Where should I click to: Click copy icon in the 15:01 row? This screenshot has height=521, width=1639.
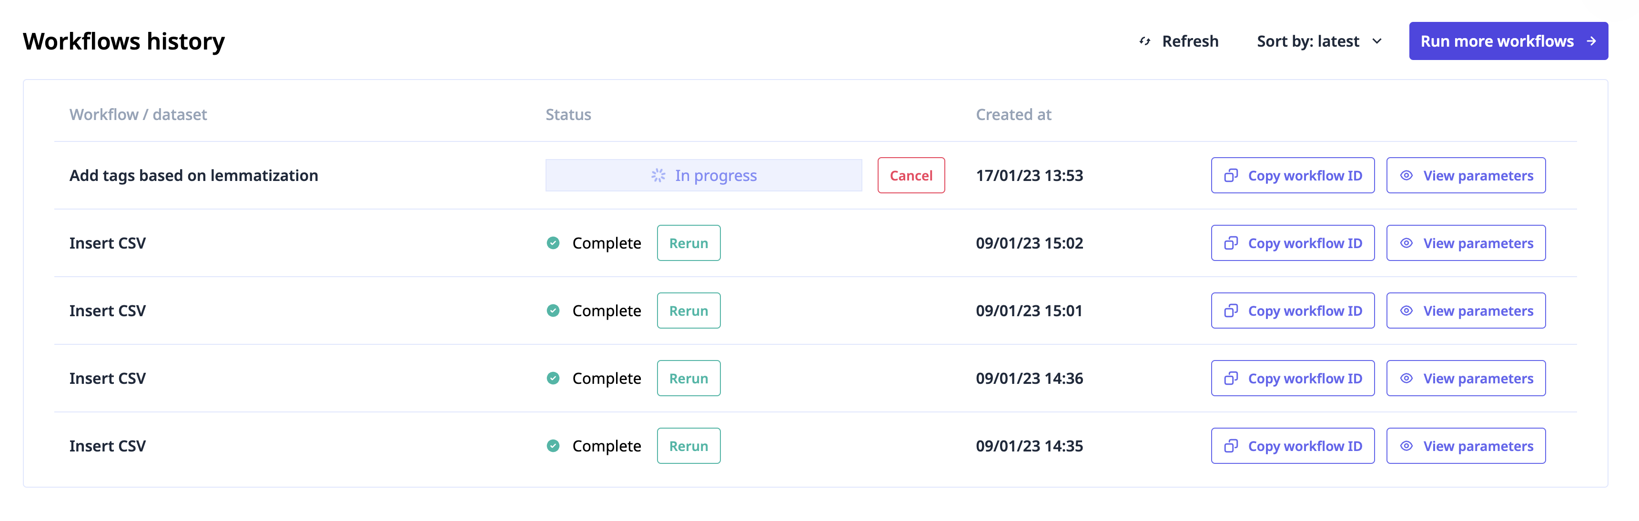coord(1231,311)
